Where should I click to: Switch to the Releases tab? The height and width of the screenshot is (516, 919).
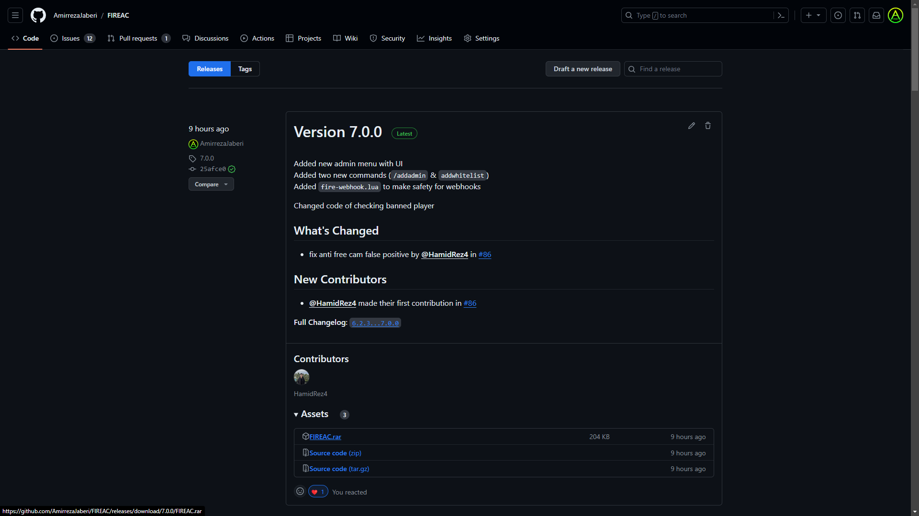click(210, 69)
